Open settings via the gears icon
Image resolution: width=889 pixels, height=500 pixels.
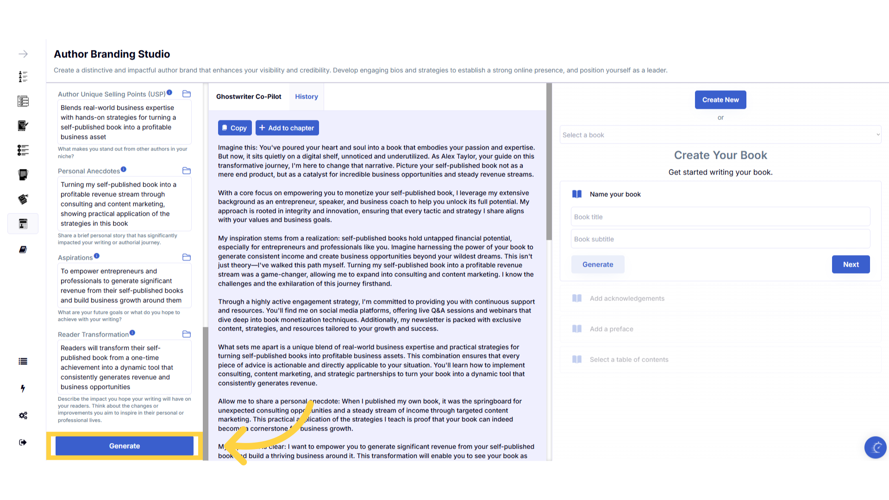[x=23, y=415]
